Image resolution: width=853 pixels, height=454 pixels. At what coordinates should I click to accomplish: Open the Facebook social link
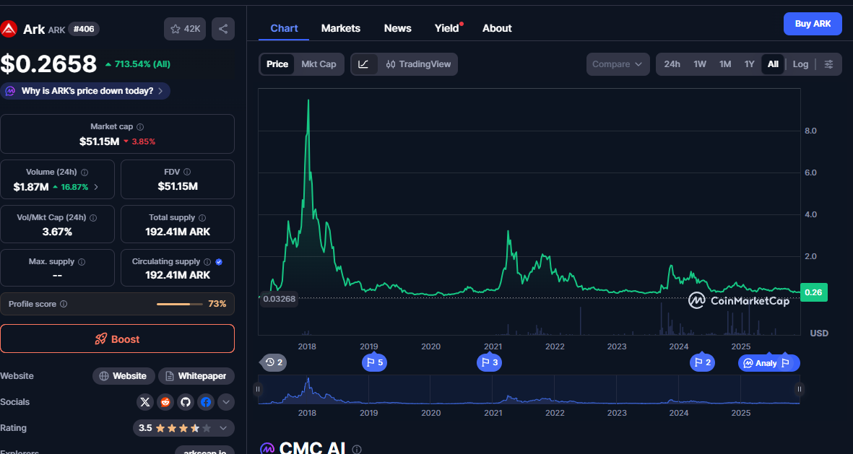click(206, 402)
